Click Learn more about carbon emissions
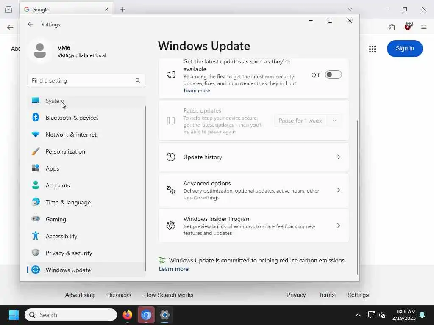The width and height of the screenshot is (434, 325). tap(173, 269)
